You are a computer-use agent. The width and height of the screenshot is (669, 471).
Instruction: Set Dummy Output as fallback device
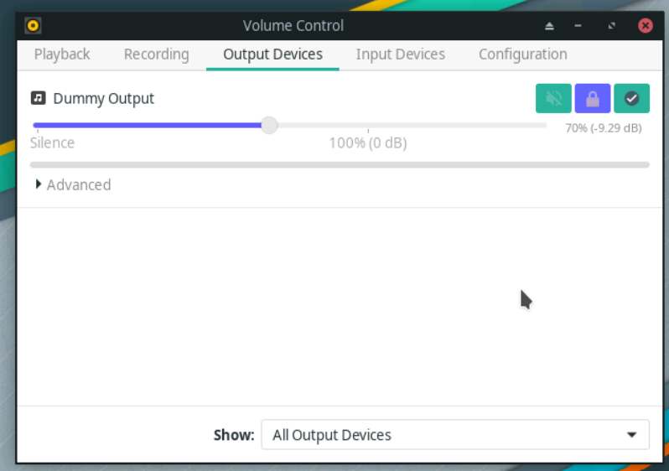coord(632,99)
